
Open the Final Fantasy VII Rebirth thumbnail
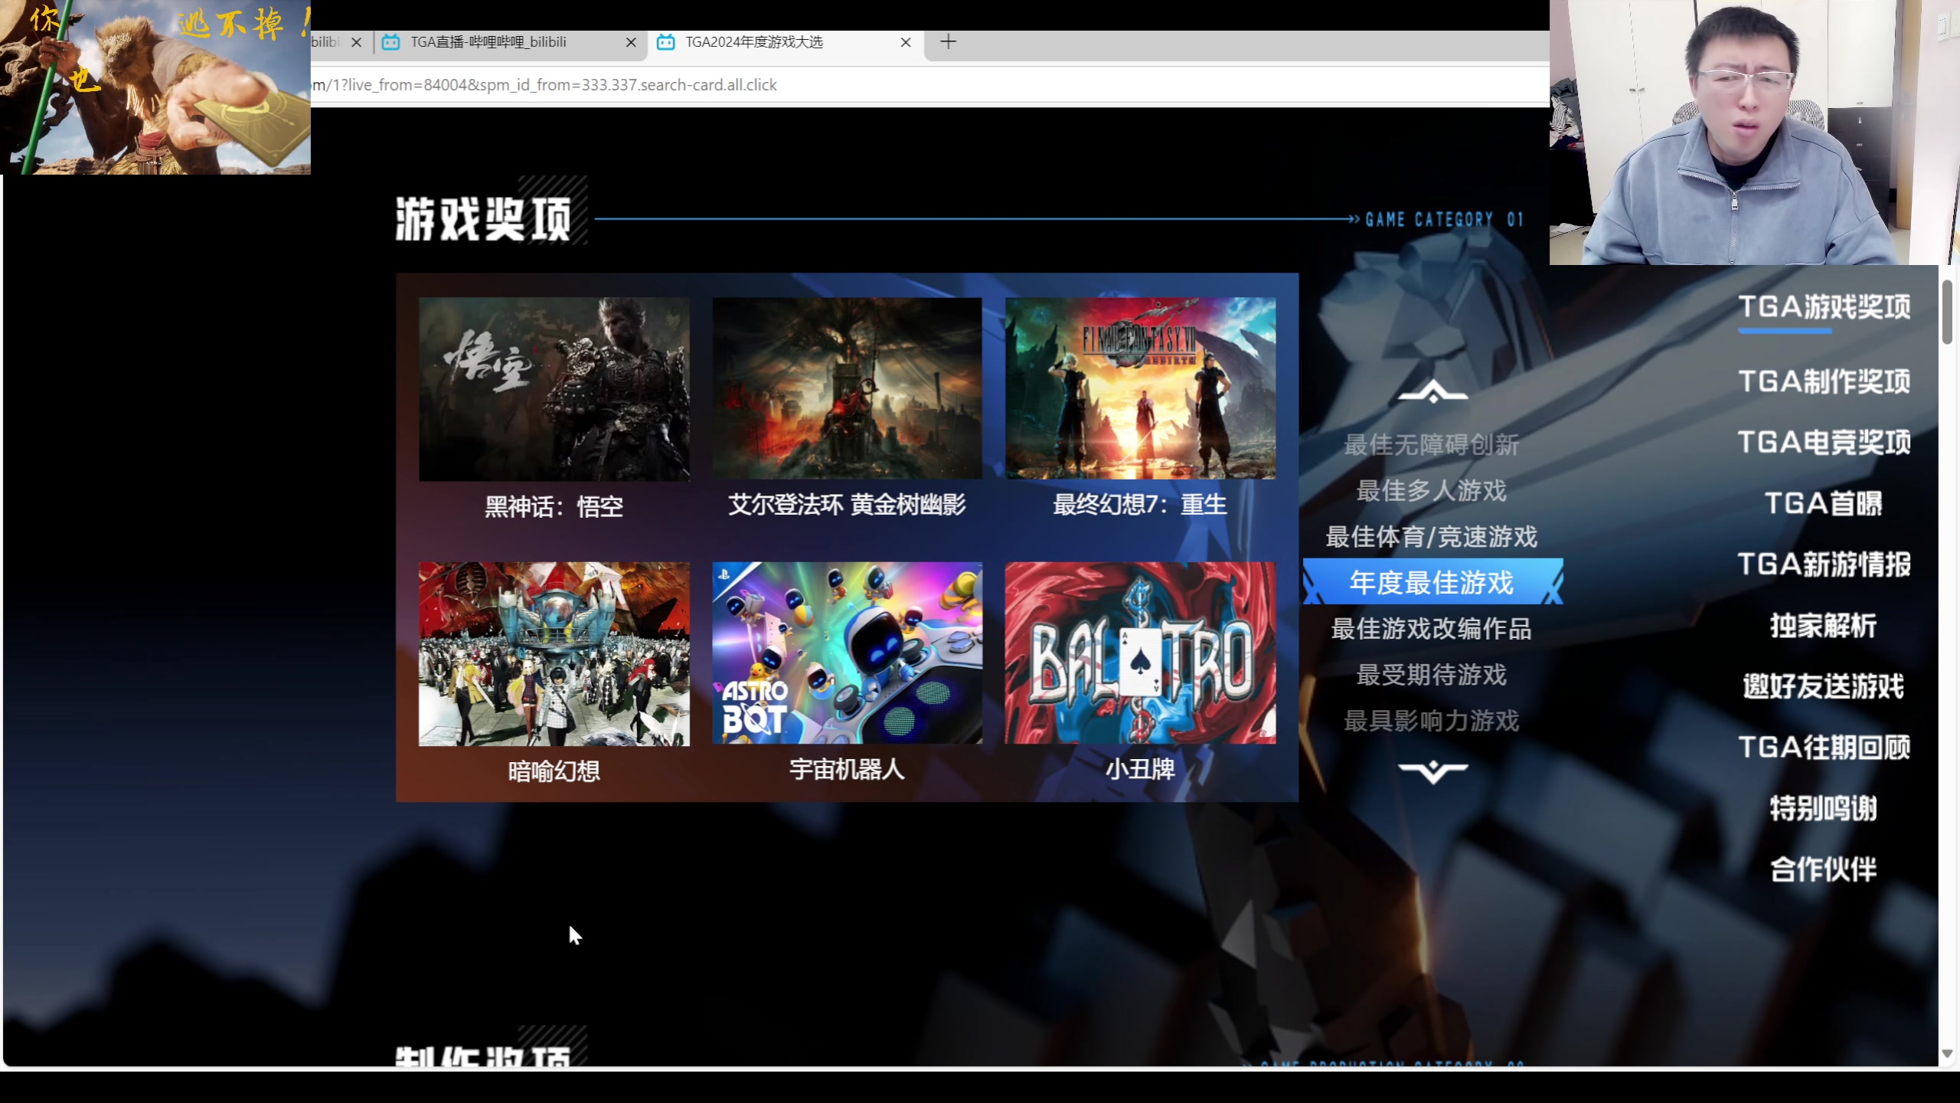(1140, 388)
